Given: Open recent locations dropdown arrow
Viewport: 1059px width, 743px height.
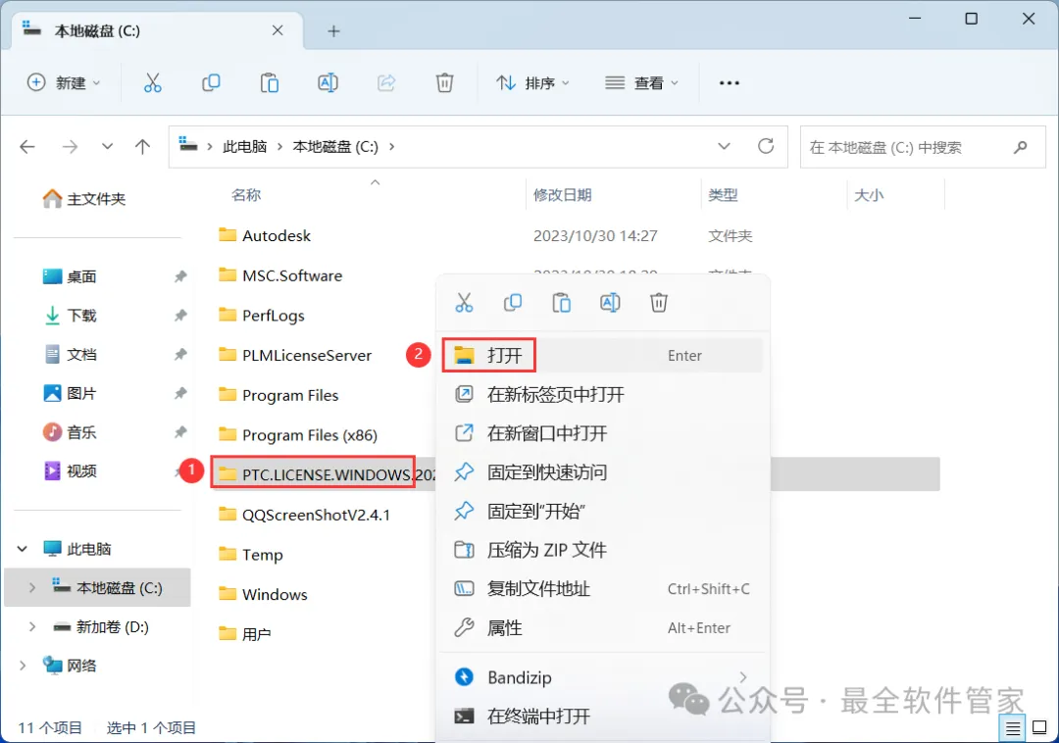Looking at the screenshot, I should [107, 146].
